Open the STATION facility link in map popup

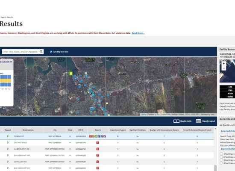click(x=5, y=62)
